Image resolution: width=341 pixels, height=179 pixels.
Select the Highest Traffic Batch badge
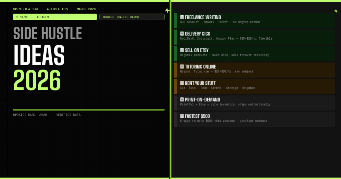click(x=132, y=17)
